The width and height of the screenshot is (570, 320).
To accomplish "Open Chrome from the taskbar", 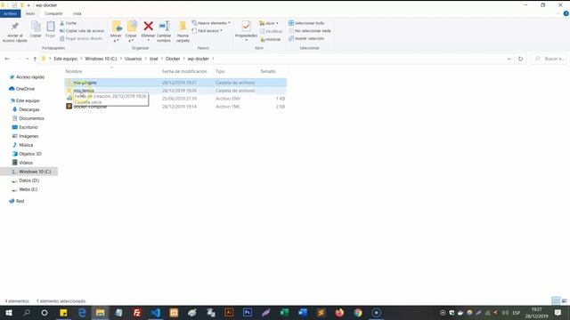I will (x=358, y=312).
